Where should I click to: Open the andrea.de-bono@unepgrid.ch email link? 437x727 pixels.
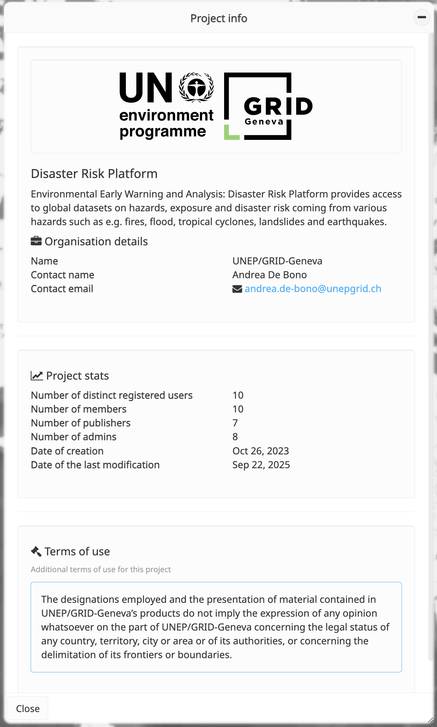[x=313, y=289]
